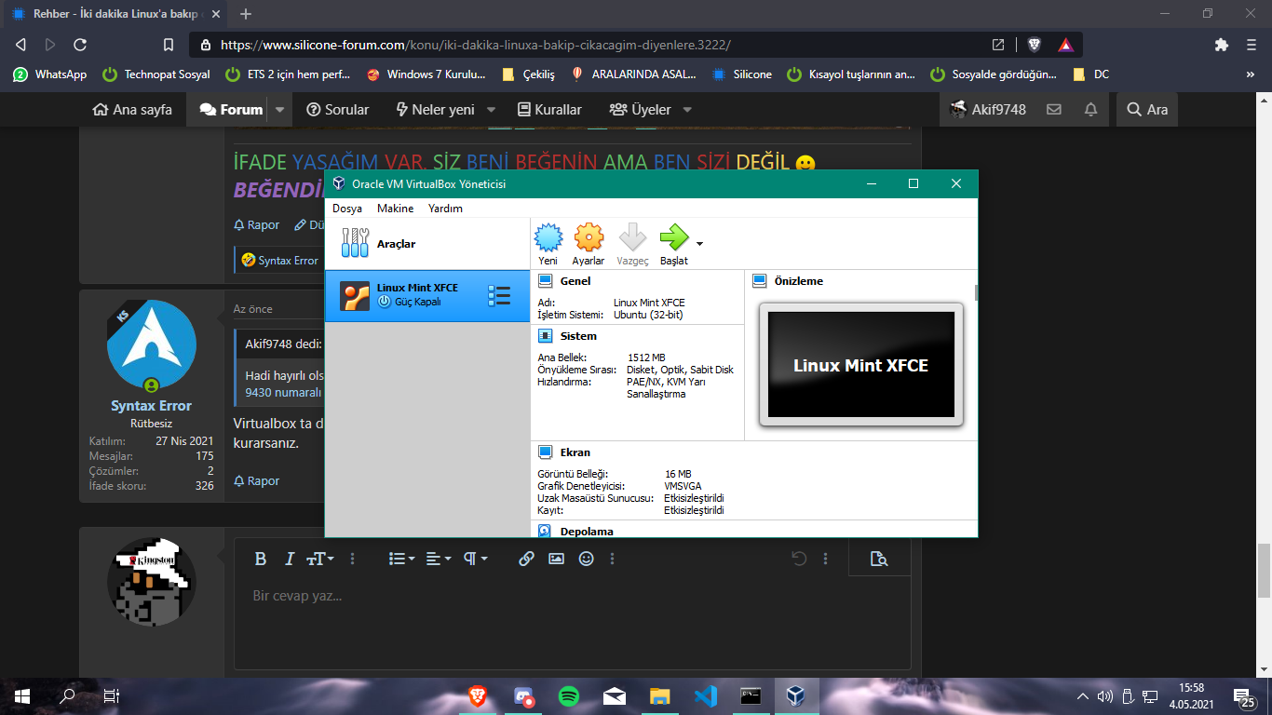Open the Forum navigation tab

click(231, 110)
